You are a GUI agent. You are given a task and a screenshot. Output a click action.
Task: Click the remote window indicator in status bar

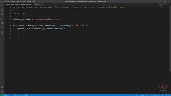(x=2, y=95)
